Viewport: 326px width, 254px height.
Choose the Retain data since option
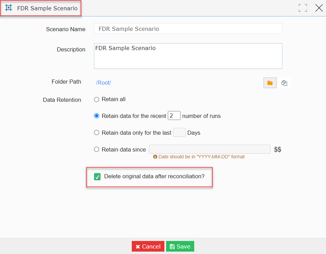click(x=96, y=149)
